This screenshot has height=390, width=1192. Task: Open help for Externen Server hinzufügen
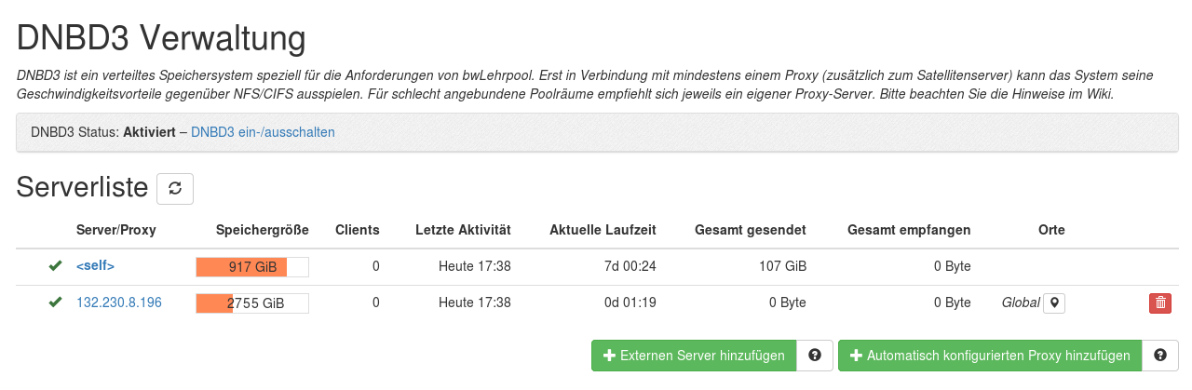click(x=815, y=356)
